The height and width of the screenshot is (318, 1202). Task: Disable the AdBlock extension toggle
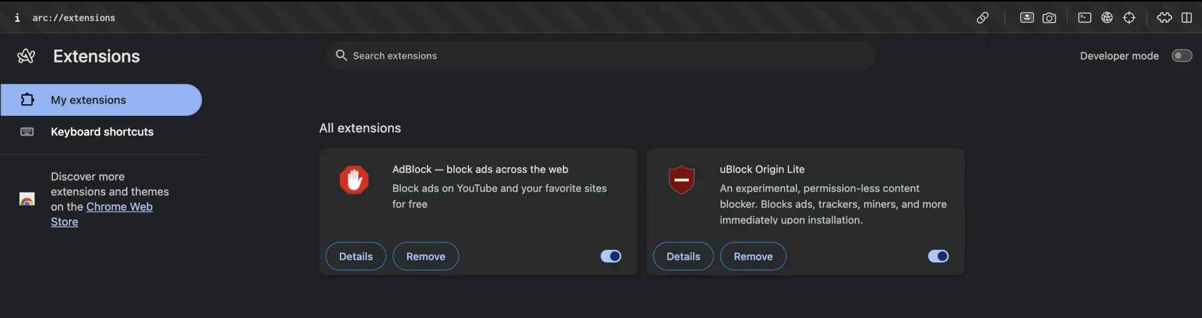point(611,256)
